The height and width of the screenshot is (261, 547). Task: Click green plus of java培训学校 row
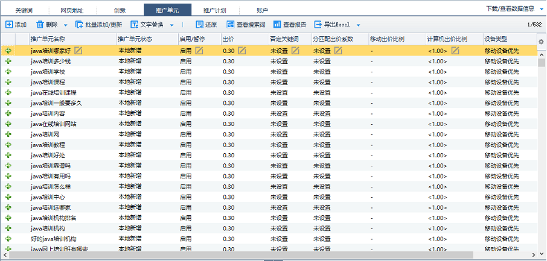click(x=8, y=72)
